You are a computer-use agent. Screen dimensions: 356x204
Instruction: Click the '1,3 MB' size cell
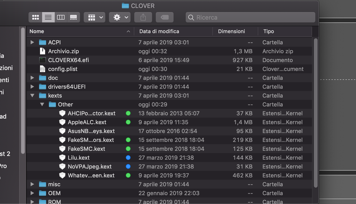[243, 51]
